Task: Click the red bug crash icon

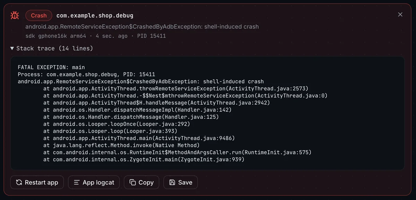Action: point(15,16)
